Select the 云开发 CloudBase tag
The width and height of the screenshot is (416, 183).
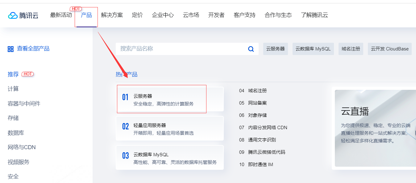coord(390,49)
